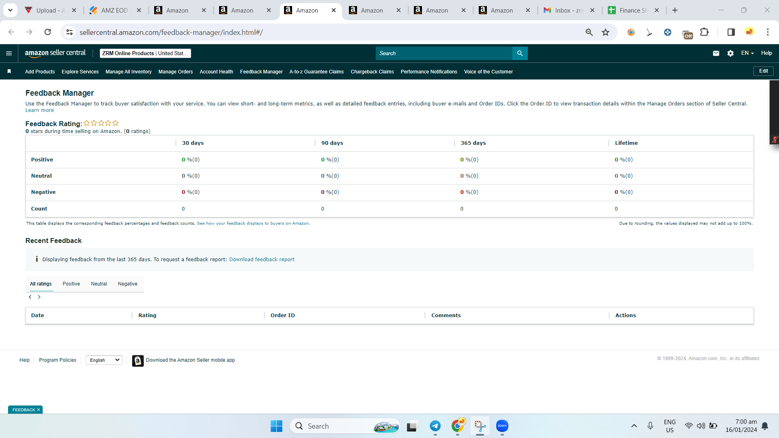This screenshot has height=438, width=779.
Task: Click the Seller Central search field
Action: click(x=444, y=53)
